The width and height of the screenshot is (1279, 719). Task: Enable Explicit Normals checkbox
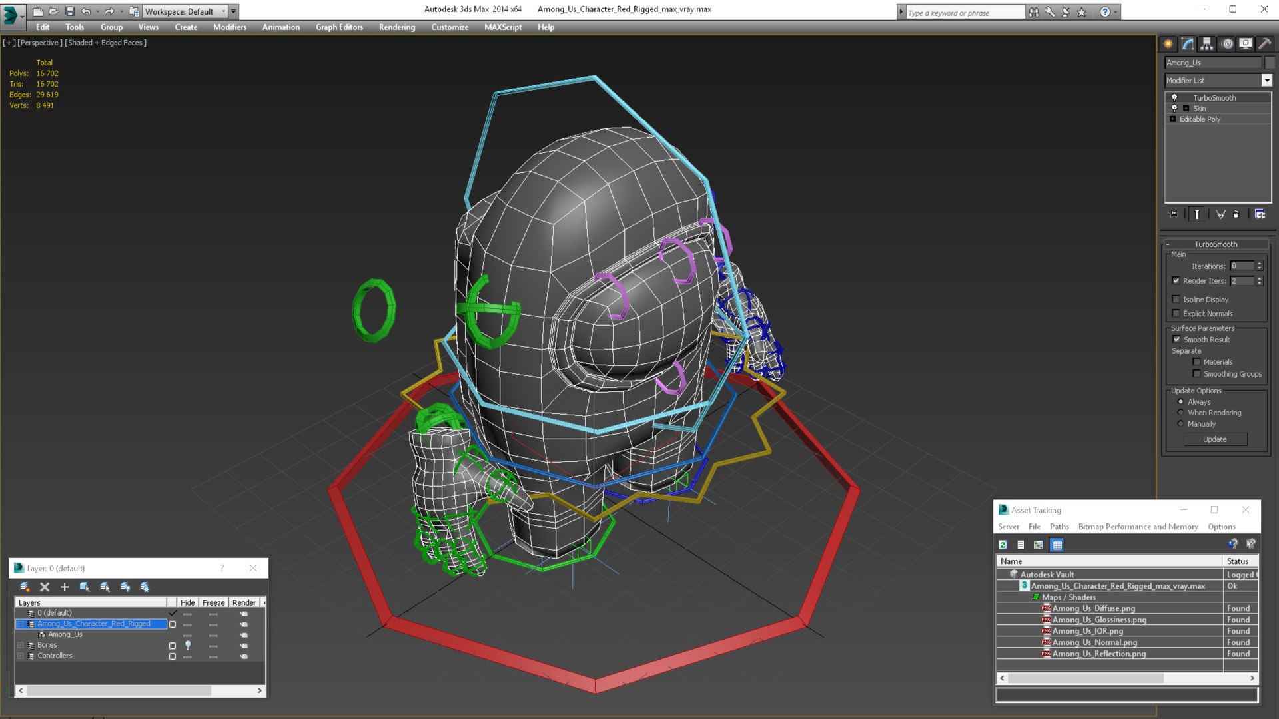[1176, 314]
